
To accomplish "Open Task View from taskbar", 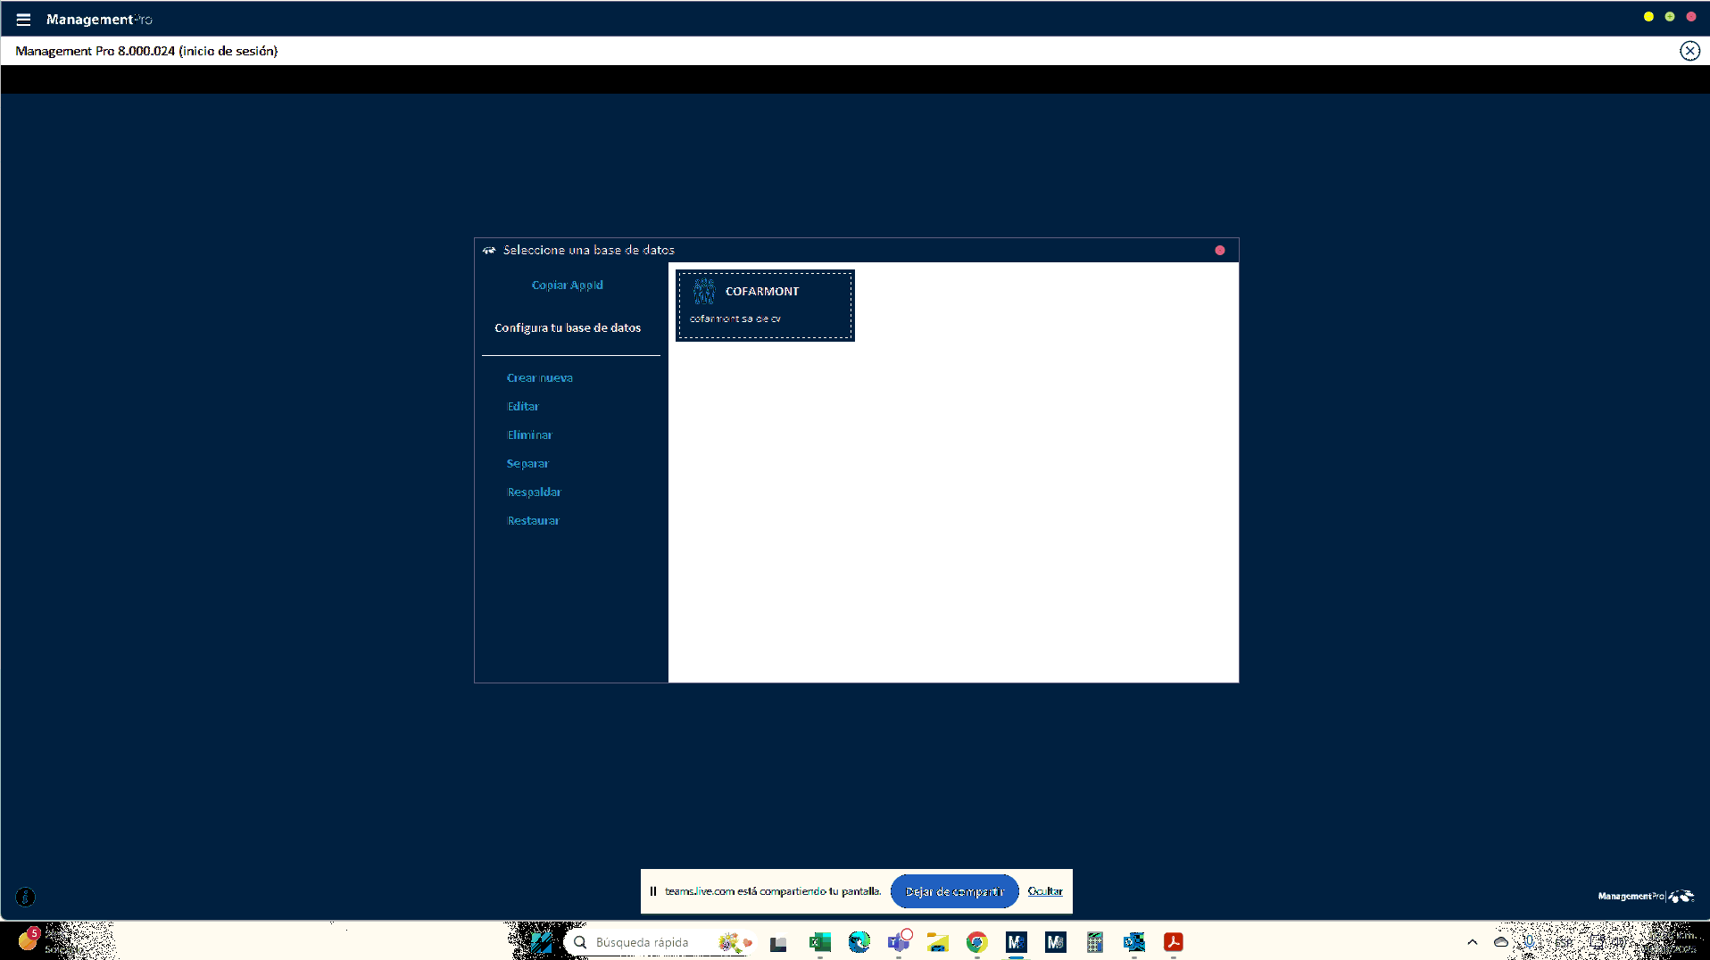I will [x=778, y=943].
